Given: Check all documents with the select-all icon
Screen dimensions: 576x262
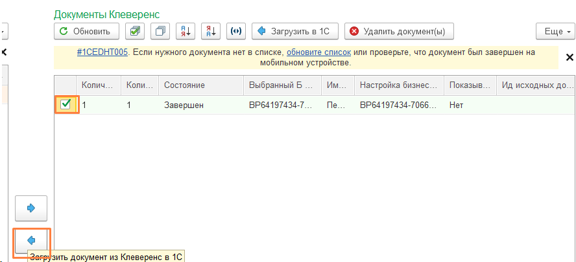Looking at the screenshot, I should 134,31.
